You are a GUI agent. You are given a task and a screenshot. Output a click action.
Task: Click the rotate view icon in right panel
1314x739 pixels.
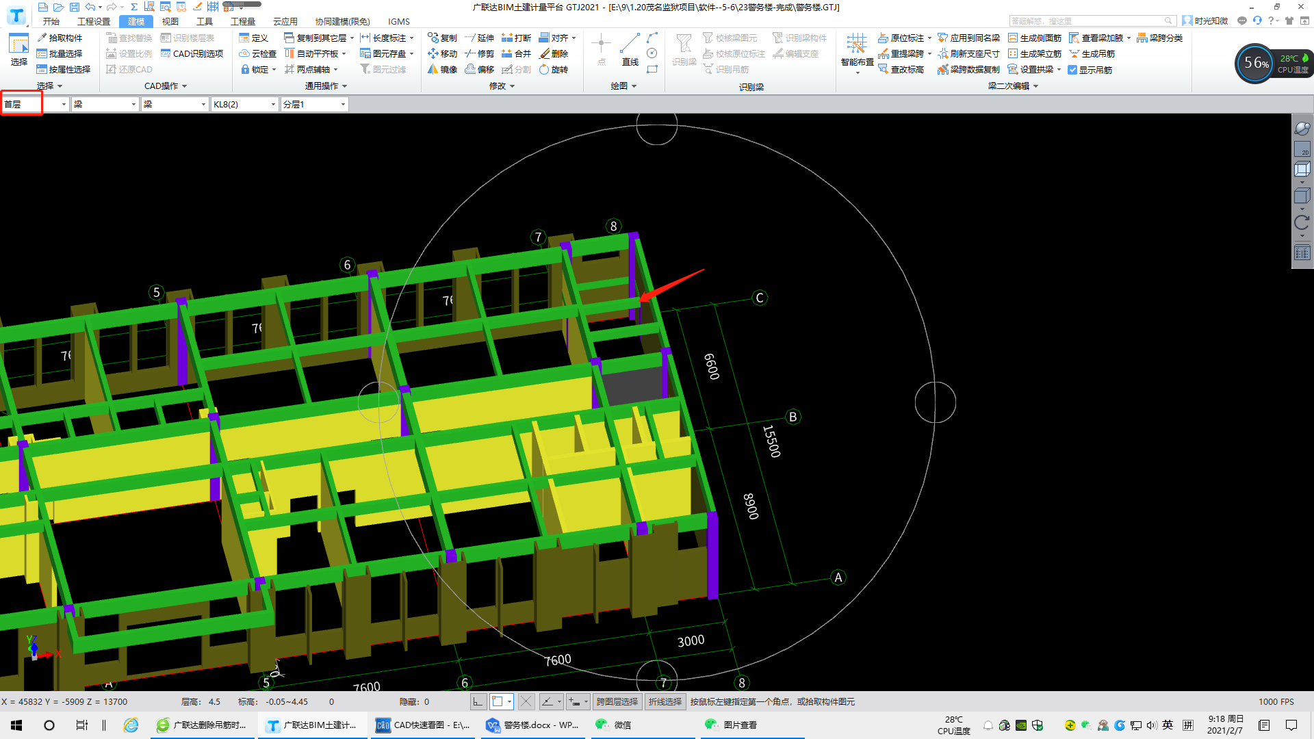pyautogui.click(x=1302, y=222)
